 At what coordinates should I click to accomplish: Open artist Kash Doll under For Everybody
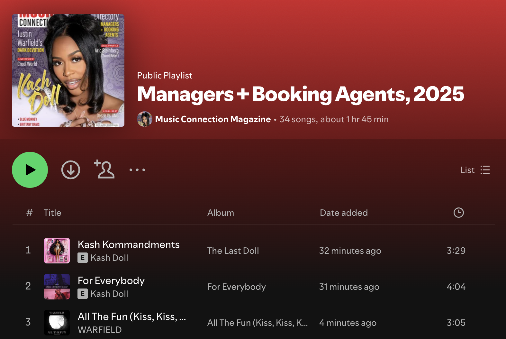click(x=109, y=294)
